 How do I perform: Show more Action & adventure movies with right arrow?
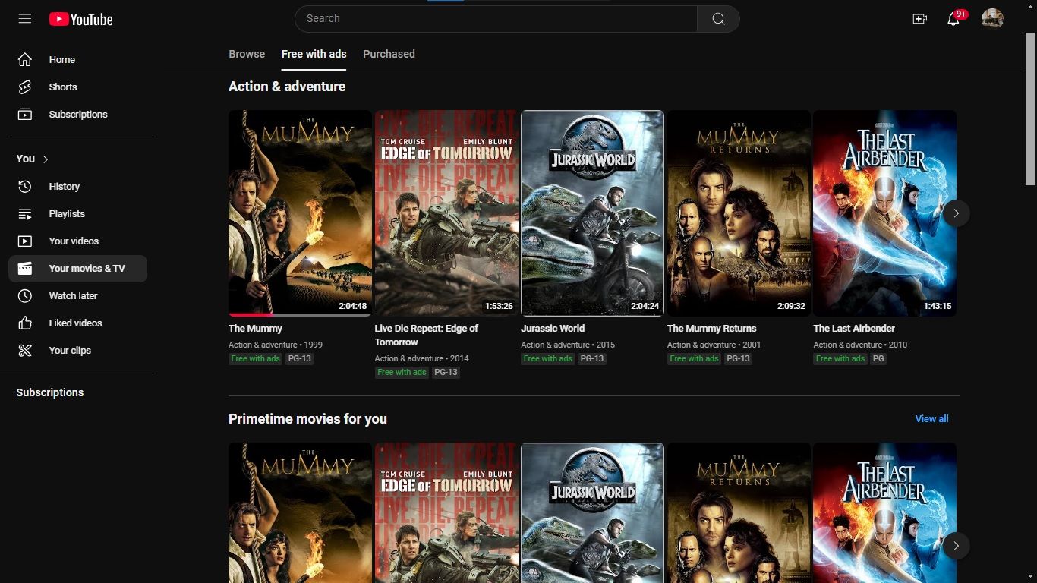[x=957, y=213]
